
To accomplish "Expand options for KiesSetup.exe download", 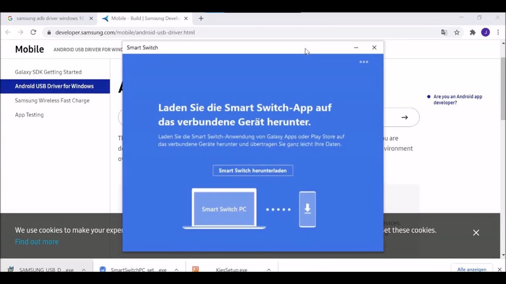I will coord(269,270).
